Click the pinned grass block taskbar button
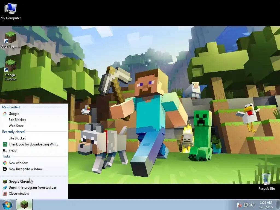Viewport: 280px width, 210px height. pos(24,205)
